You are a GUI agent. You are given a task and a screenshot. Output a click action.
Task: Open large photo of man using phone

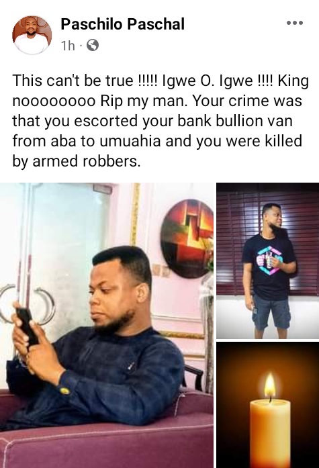[x=107, y=326]
